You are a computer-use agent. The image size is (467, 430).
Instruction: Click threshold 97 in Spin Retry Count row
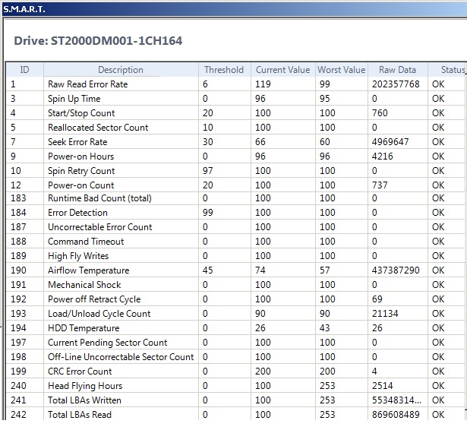point(208,171)
